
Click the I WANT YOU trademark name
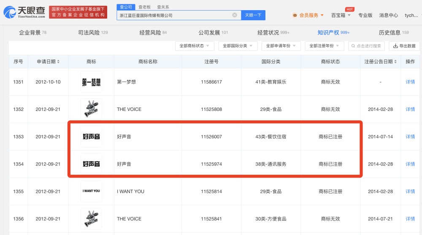click(130, 192)
